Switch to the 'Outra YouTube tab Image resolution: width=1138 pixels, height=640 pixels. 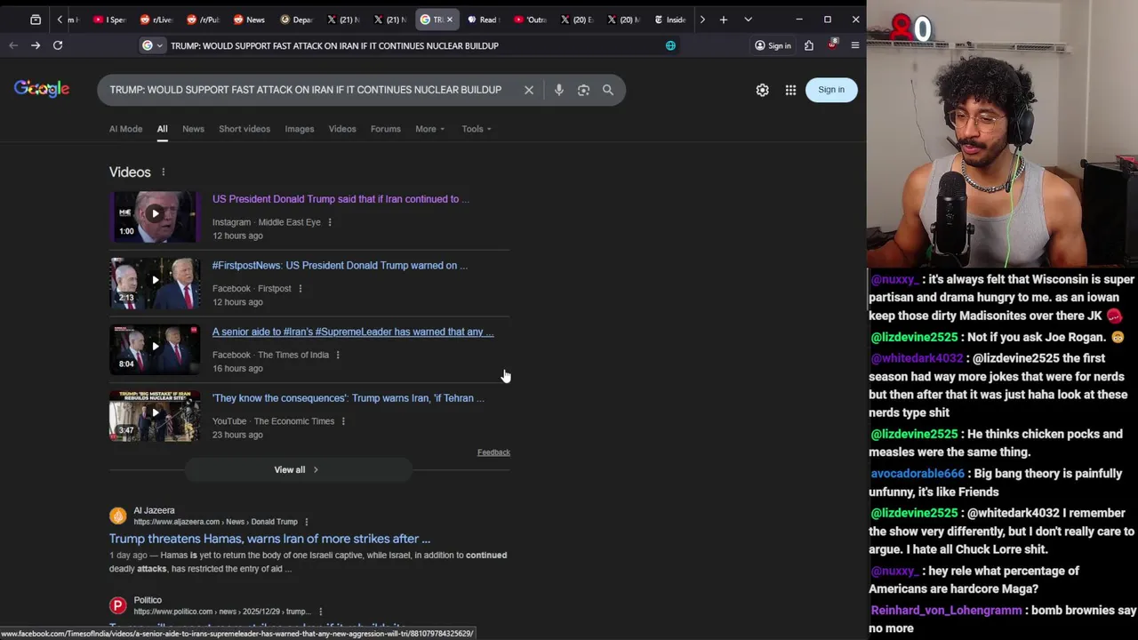[x=529, y=20]
